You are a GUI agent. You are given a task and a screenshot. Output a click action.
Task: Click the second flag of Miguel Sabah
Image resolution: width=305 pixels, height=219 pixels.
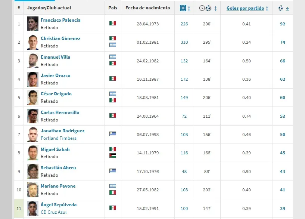113,155
